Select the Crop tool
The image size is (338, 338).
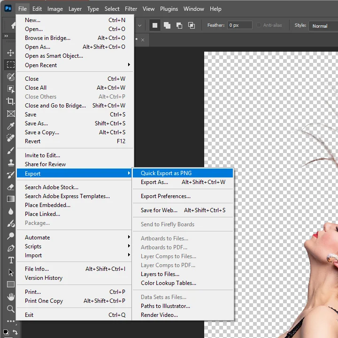10,101
